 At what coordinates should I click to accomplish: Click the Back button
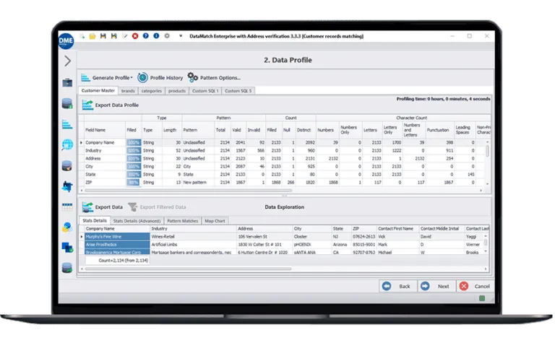click(398, 286)
